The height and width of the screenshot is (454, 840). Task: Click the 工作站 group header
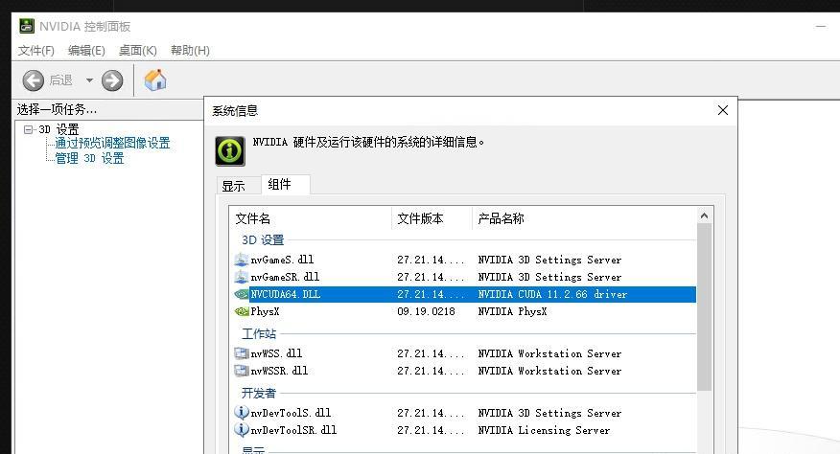259,334
